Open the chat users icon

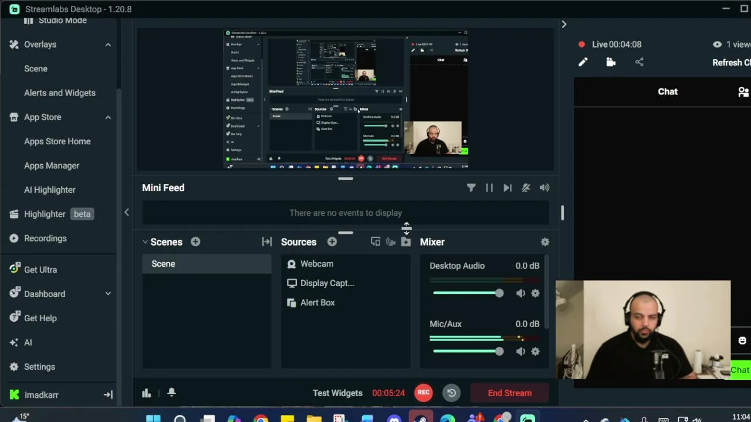[x=744, y=91]
